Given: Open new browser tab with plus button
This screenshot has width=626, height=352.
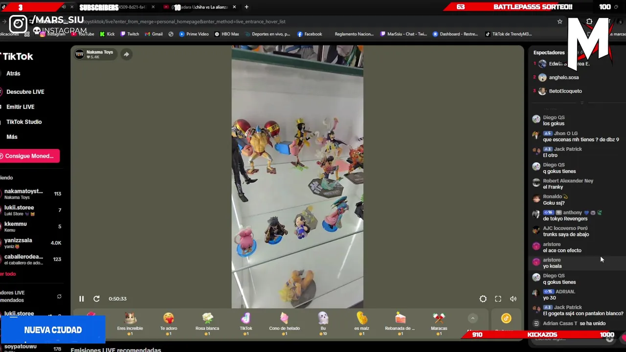Looking at the screenshot, I should pyautogui.click(x=246, y=7).
